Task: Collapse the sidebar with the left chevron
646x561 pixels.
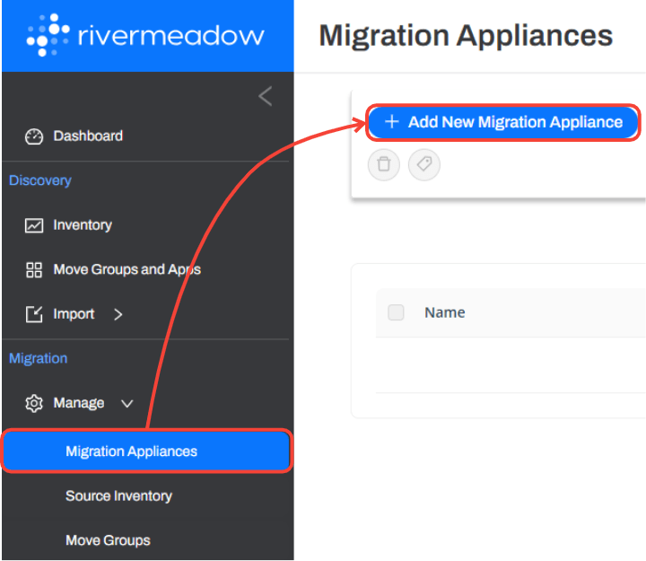Action: [266, 96]
